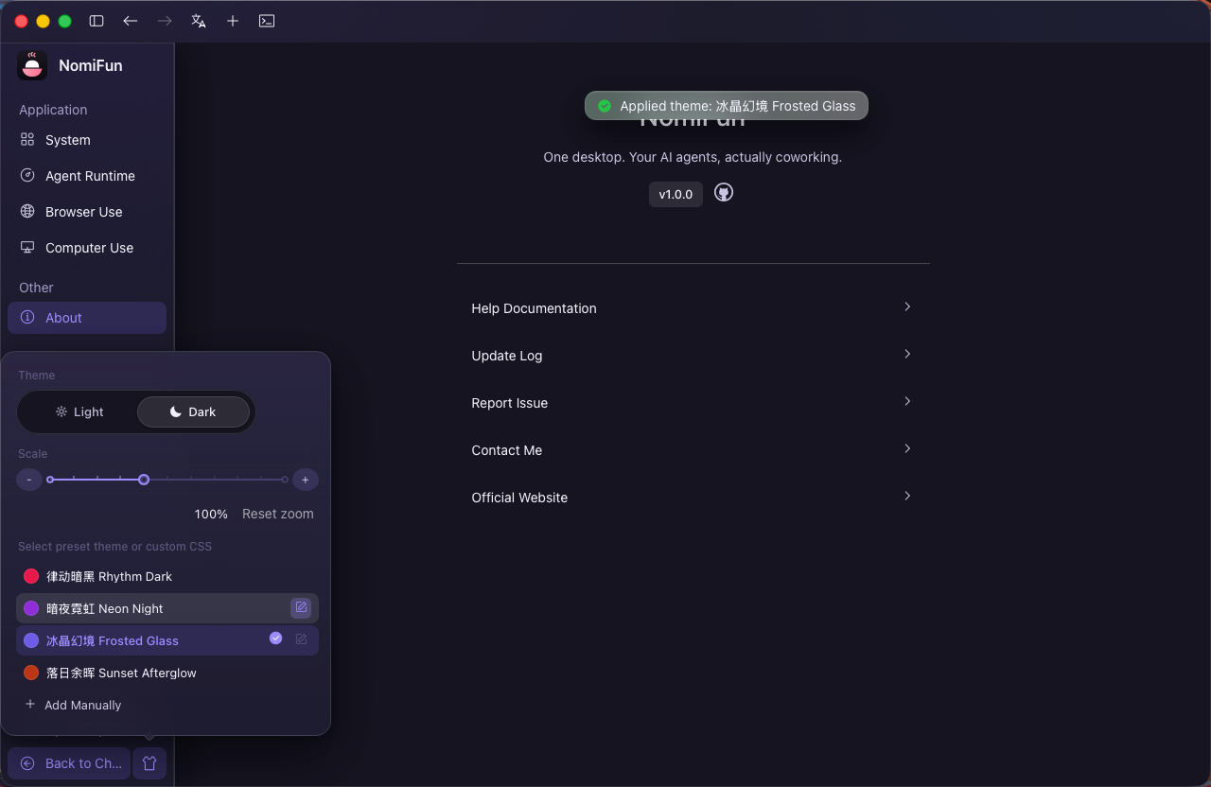Select the Sunset Afterglow theme
Viewport: 1211px width, 787px height.
[x=167, y=673]
